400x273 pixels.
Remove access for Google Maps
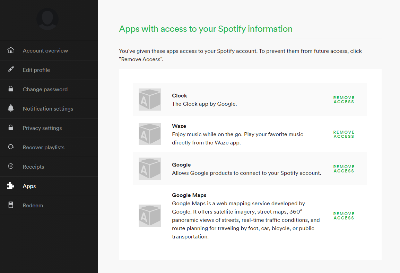click(344, 216)
